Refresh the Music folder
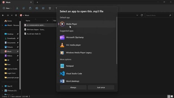 tap(142, 15)
